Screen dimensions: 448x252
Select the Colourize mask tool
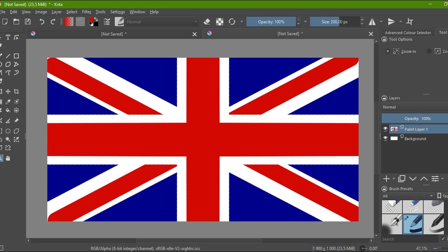tap(16, 102)
